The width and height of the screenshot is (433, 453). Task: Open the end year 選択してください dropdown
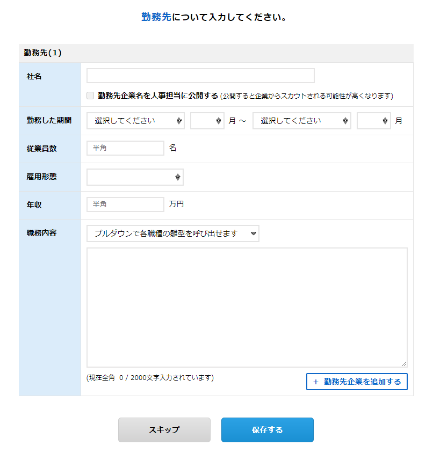point(302,121)
